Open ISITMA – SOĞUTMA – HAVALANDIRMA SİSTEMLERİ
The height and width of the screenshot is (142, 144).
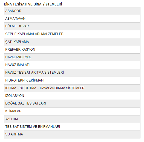click(72, 88)
